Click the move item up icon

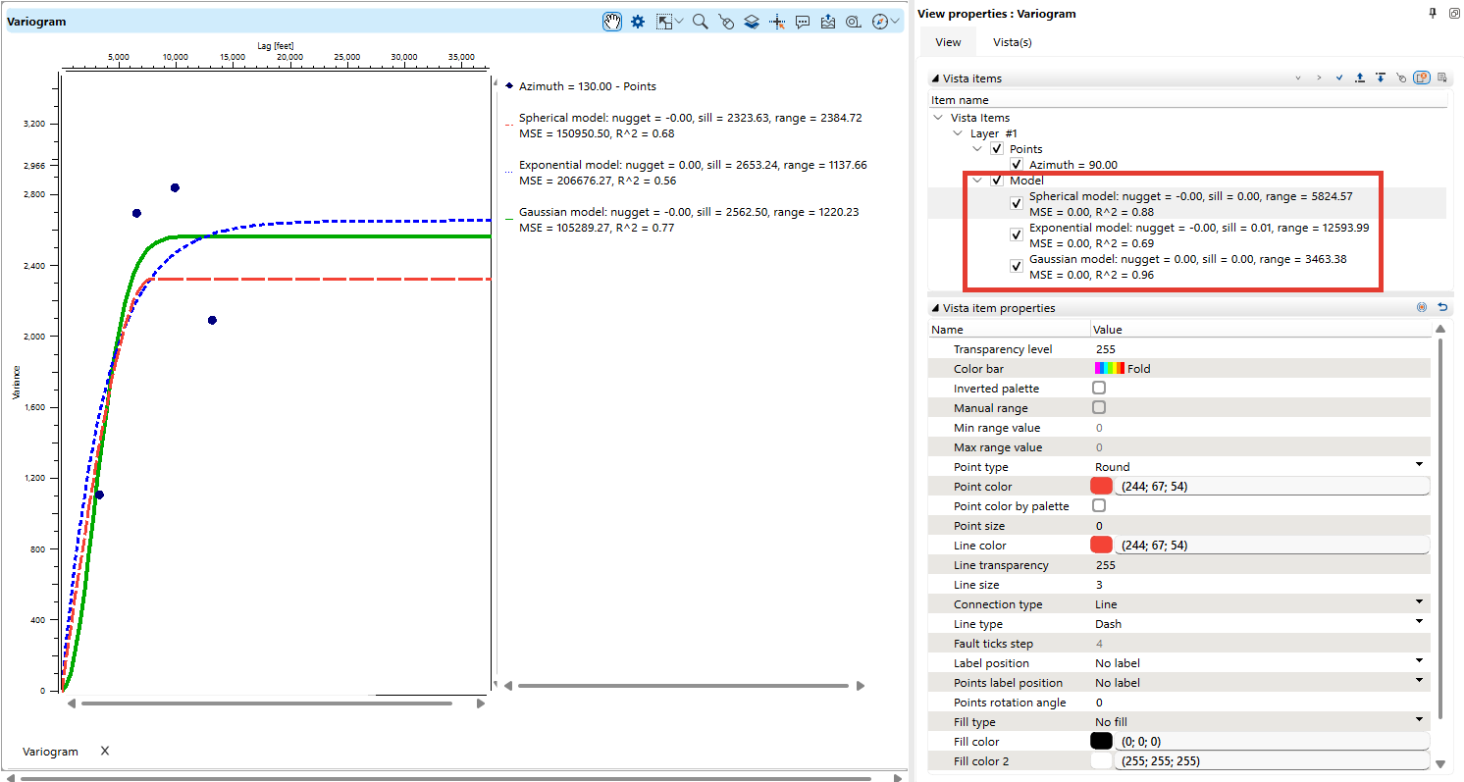coord(1360,78)
